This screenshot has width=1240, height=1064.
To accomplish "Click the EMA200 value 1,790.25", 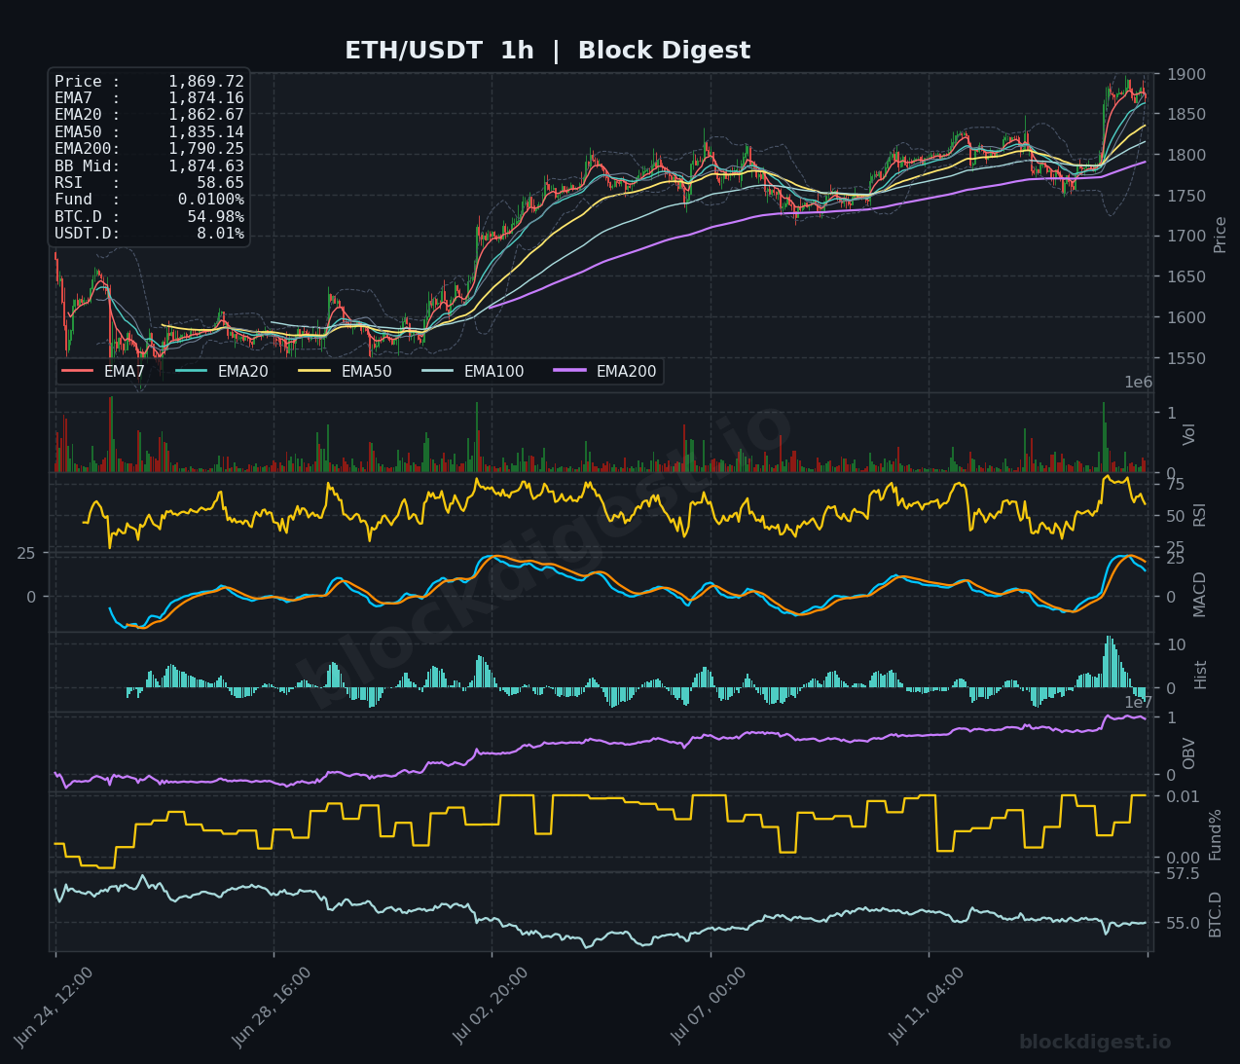I will pyautogui.click(x=206, y=149).
